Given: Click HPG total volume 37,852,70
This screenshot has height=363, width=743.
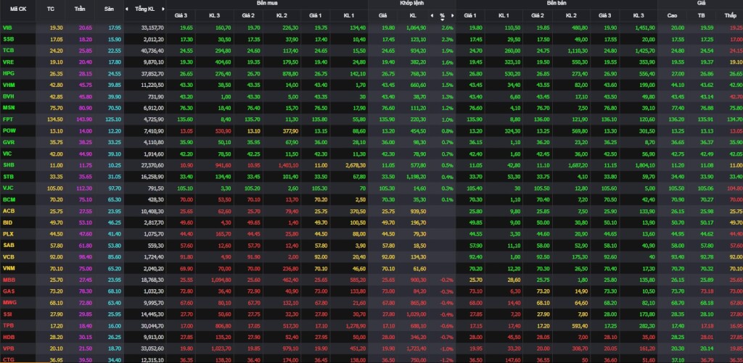Looking at the screenshot, I should coord(152,73).
